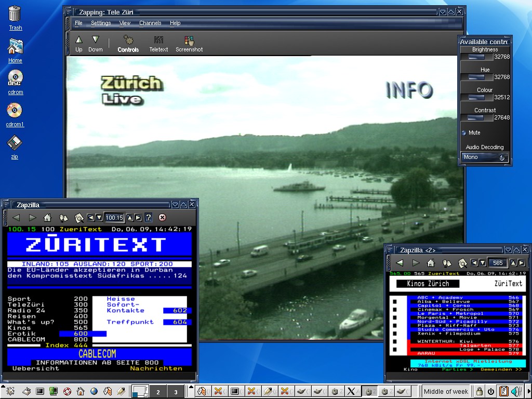Click the Controls icon in Zapping toolbar
The image size is (532, 399).
pyautogui.click(x=128, y=43)
